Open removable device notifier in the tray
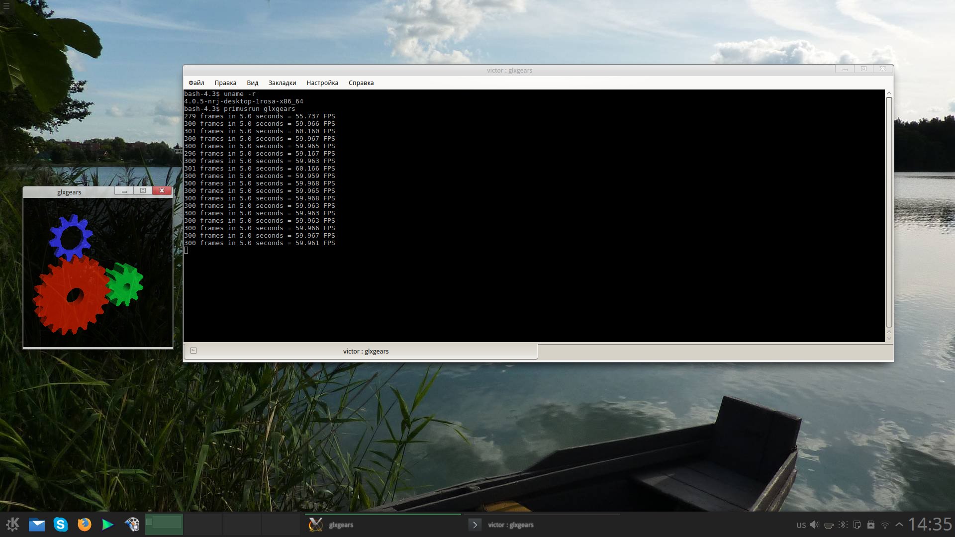 click(870, 525)
